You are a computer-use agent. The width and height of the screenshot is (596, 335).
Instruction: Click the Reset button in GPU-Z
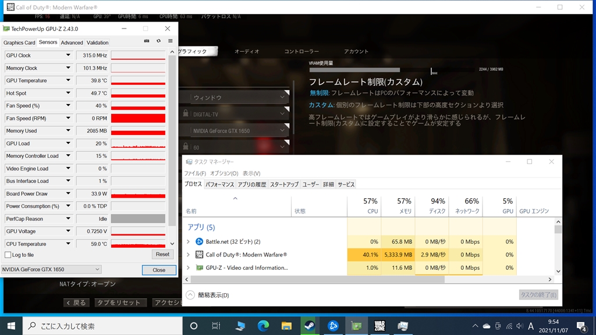tap(162, 255)
